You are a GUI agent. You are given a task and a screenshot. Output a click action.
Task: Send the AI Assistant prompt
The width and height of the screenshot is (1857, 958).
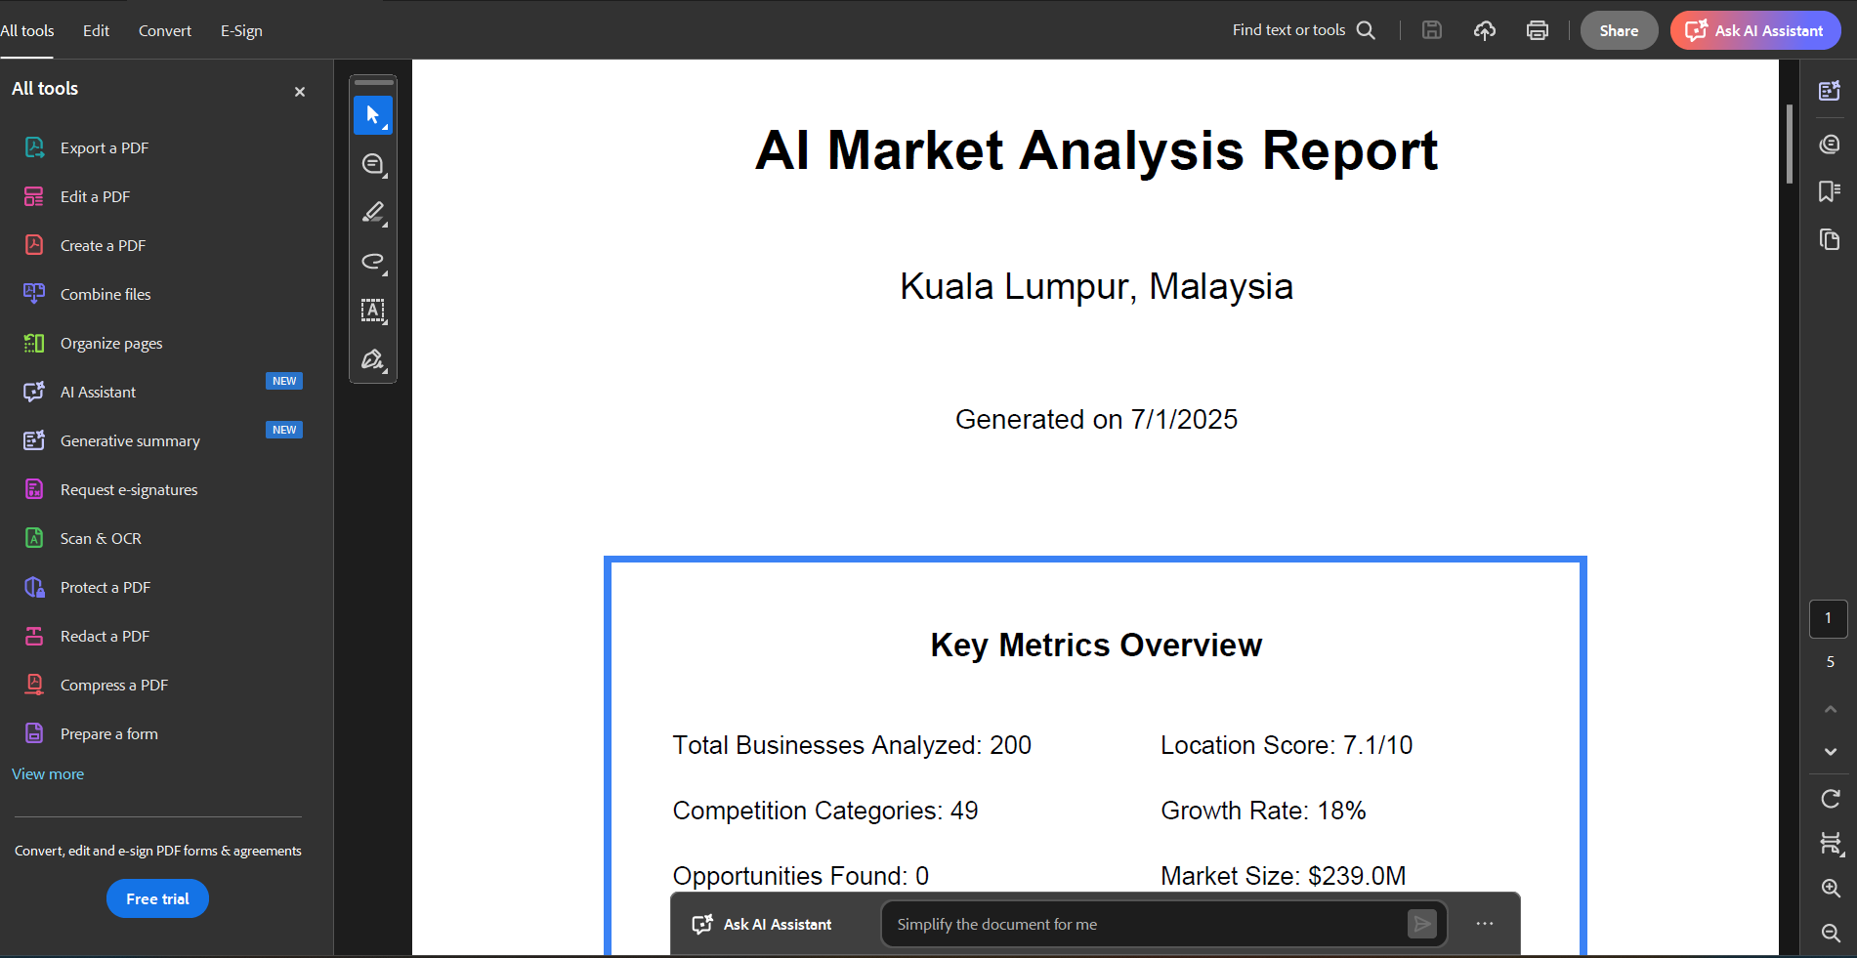click(x=1422, y=924)
